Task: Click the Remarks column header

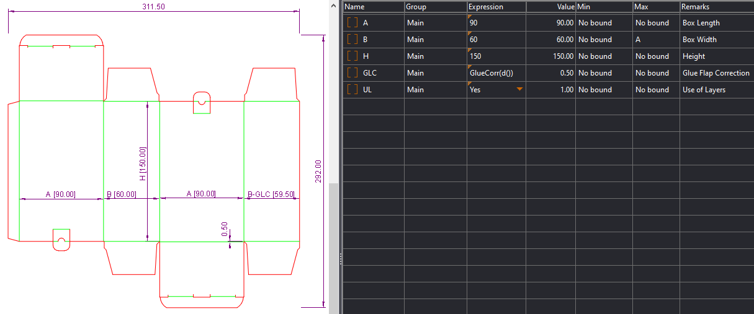Action: click(717, 7)
